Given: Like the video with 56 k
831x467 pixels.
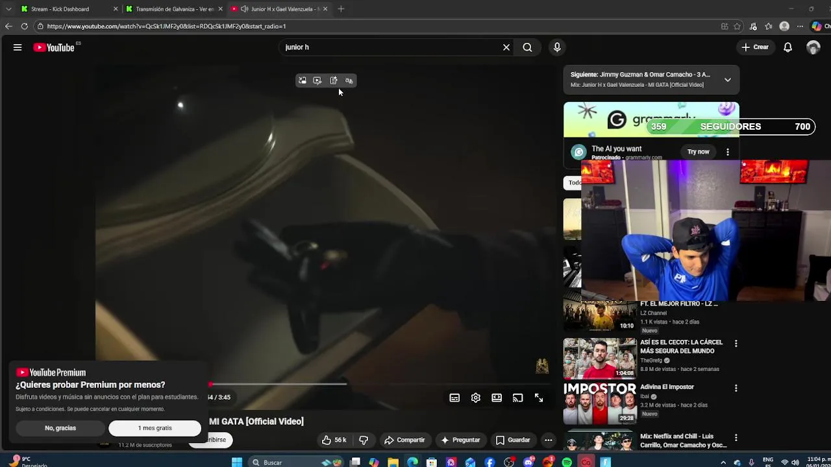Looking at the screenshot, I should pos(334,440).
